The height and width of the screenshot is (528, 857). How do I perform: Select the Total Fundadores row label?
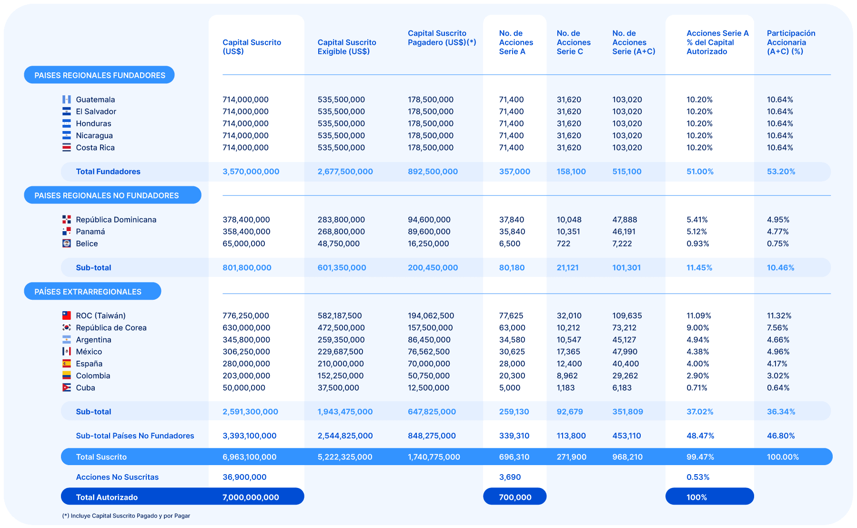[108, 172]
